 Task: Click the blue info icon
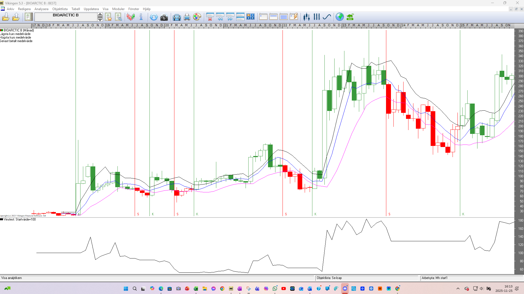[x=141, y=17]
